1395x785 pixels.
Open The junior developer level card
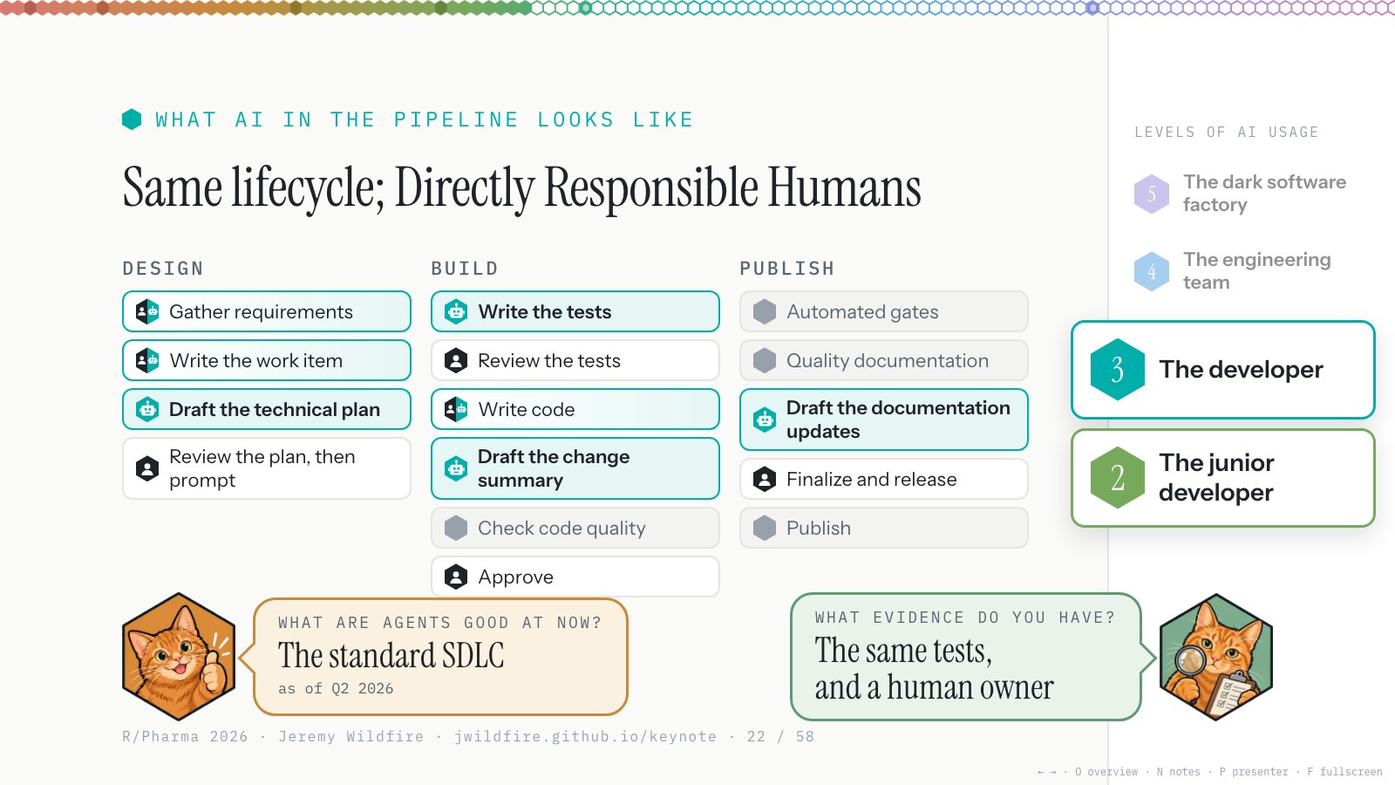click(1223, 478)
